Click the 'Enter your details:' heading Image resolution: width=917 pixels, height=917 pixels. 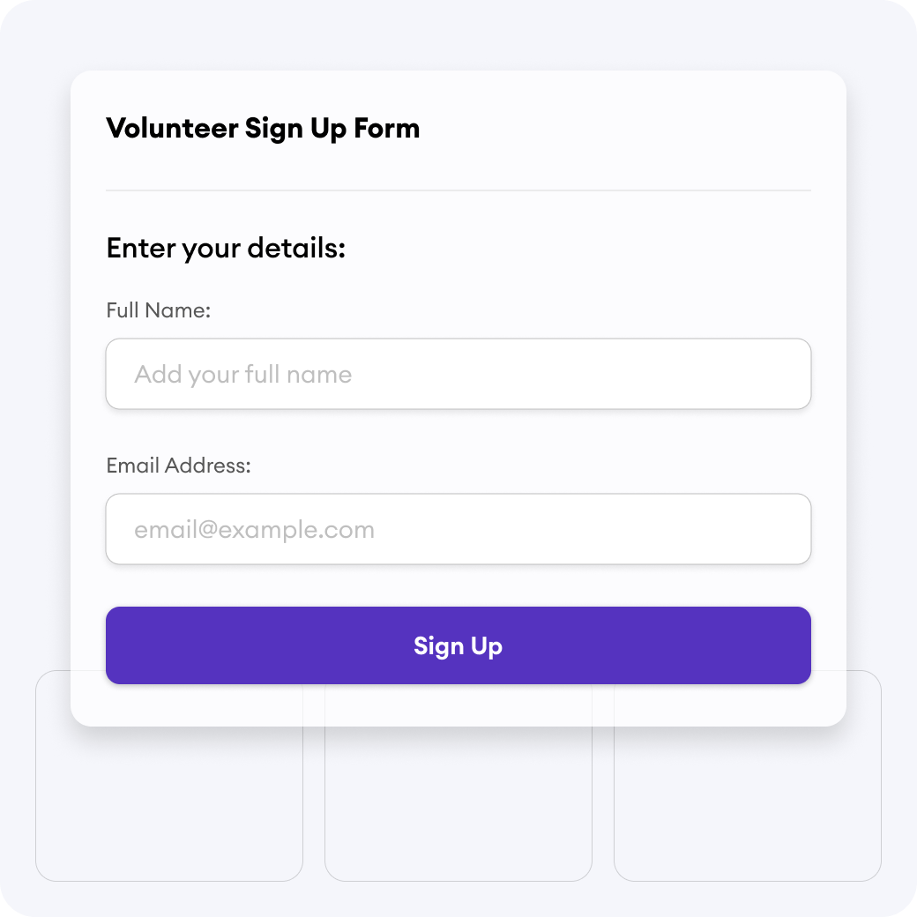click(226, 249)
